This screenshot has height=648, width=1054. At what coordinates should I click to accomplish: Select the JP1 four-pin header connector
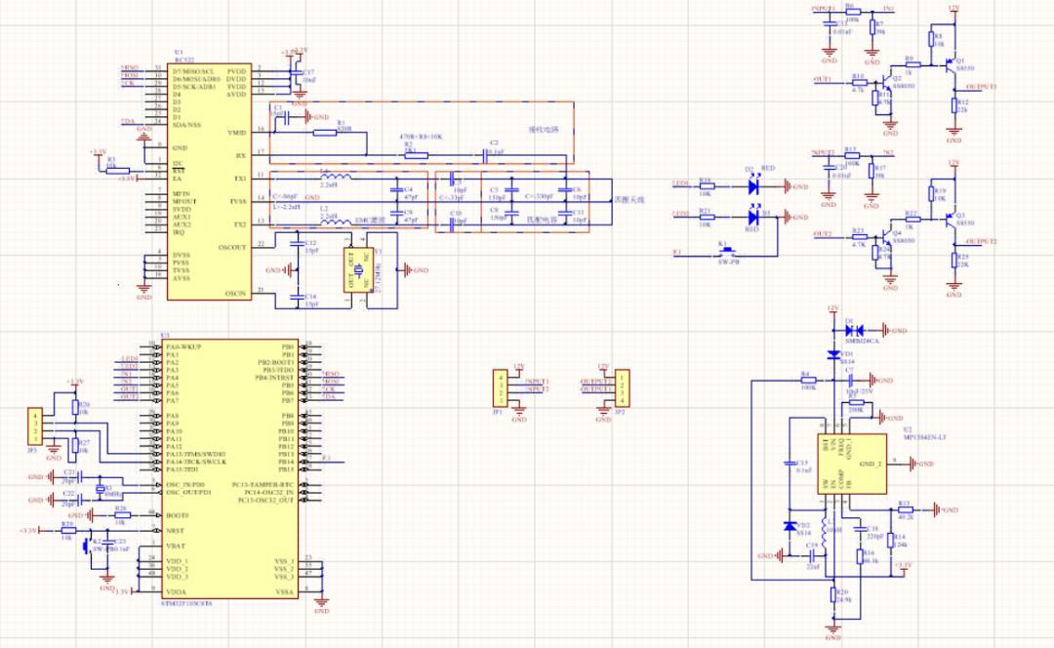[x=499, y=387]
